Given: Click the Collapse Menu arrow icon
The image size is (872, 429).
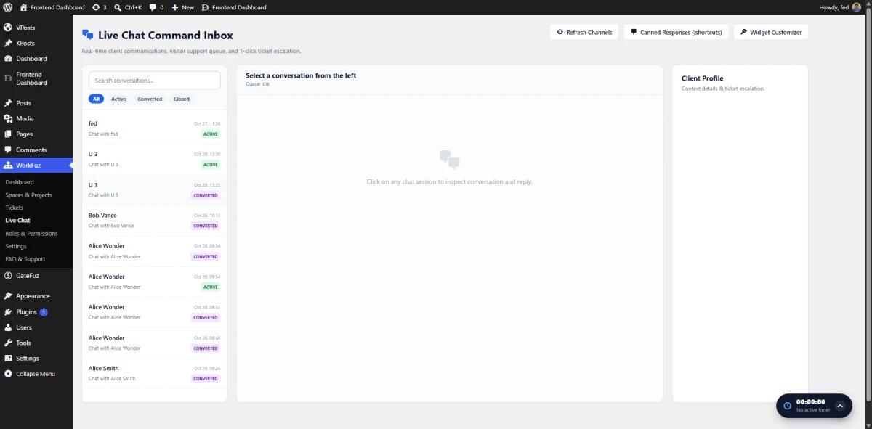Looking at the screenshot, I should click(8, 374).
